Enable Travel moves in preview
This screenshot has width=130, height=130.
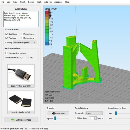[22, 34]
